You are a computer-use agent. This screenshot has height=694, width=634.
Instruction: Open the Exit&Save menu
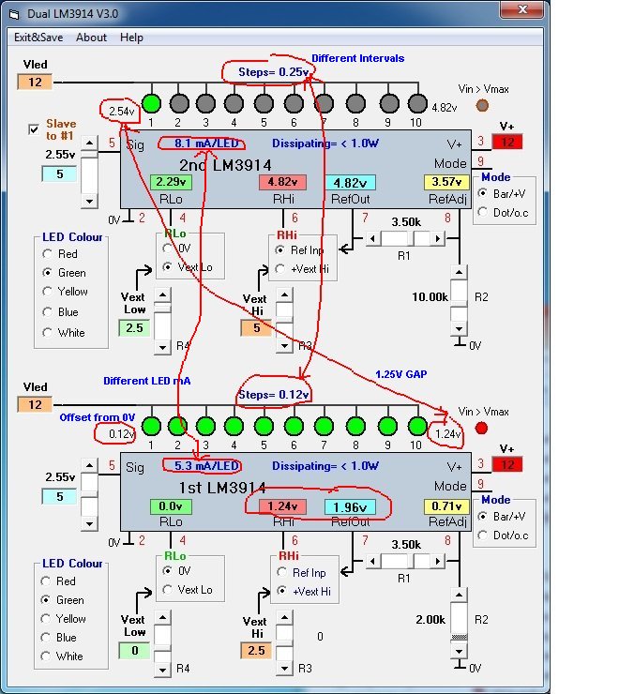point(38,38)
